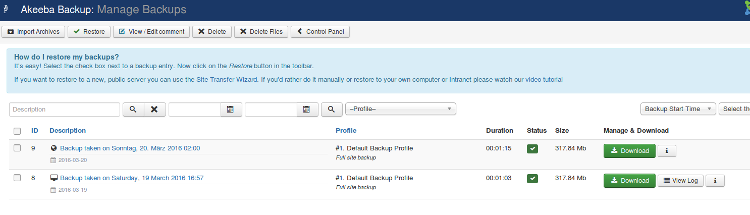Click the 317.84 Mb size of backup 9
Image resolution: width=750 pixels, height=215 pixels.
click(x=570, y=148)
